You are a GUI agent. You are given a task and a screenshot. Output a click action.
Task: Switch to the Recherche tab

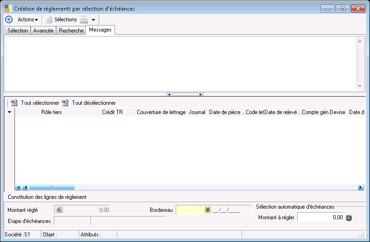click(71, 31)
